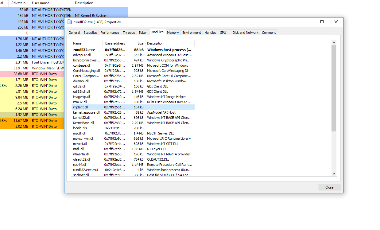Open the Handles tab
Screen dimensions: 380x230
[210, 33]
